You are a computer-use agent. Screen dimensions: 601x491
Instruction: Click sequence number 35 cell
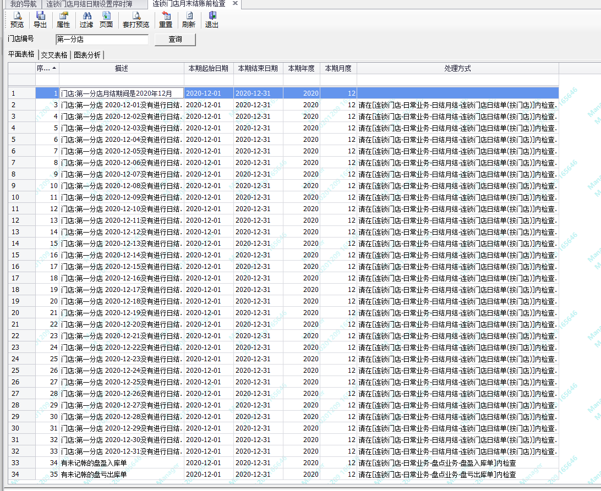click(47, 475)
